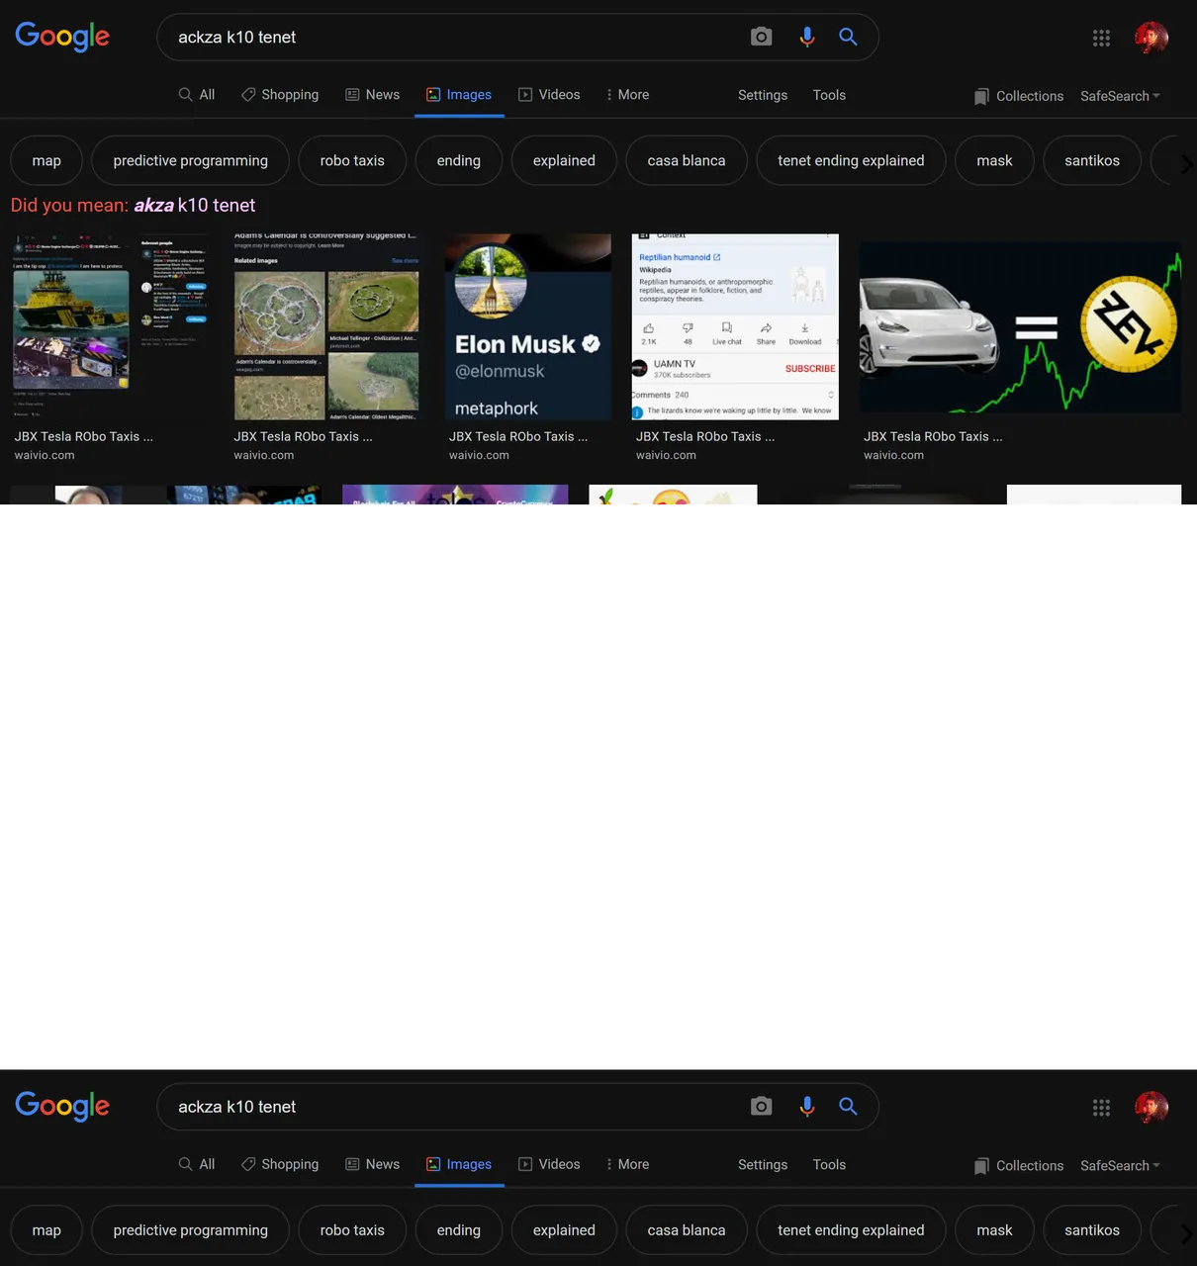Open Tools in lower page

click(x=829, y=1164)
